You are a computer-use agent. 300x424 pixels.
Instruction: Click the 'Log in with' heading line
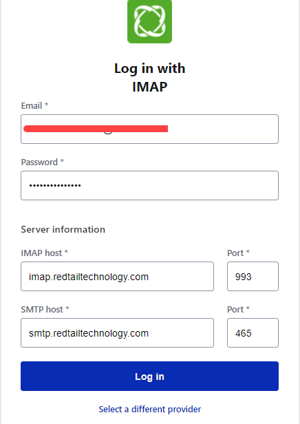point(150,68)
